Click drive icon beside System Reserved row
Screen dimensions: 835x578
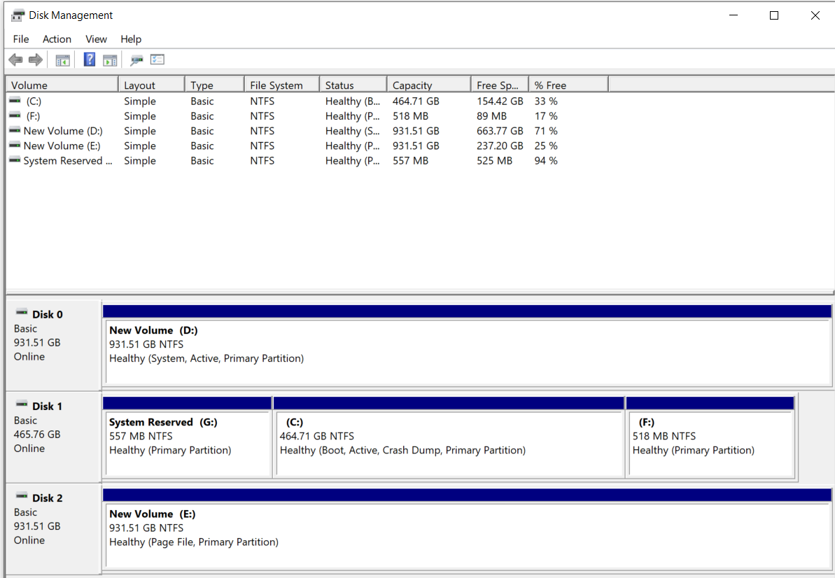click(15, 160)
